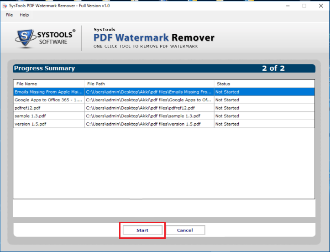Click Not Started status of sample 1.3.pdf
This screenshot has height=252, width=330.
click(x=264, y=116)
